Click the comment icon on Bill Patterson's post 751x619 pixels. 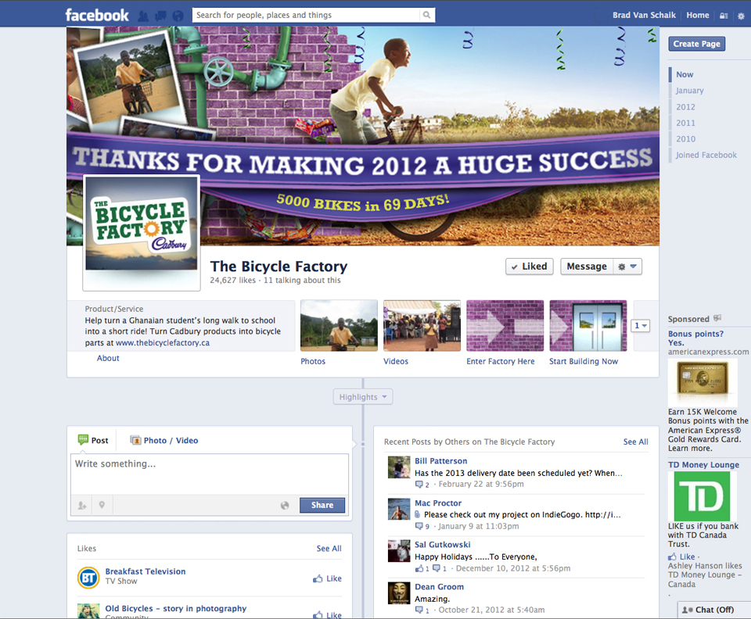[x=419, y=485]
